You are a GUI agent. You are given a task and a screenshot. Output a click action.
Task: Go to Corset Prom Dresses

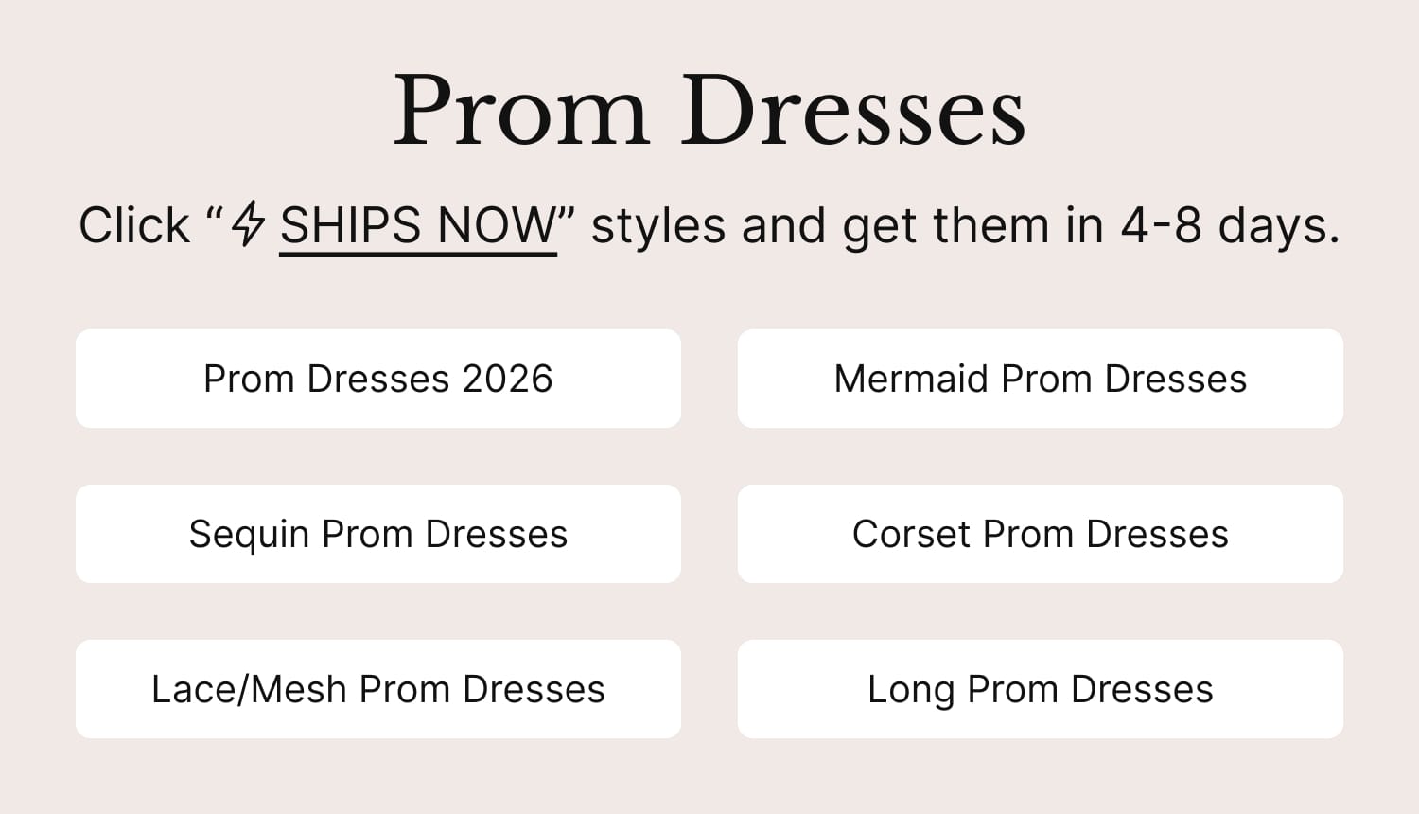click(1041, 534)
